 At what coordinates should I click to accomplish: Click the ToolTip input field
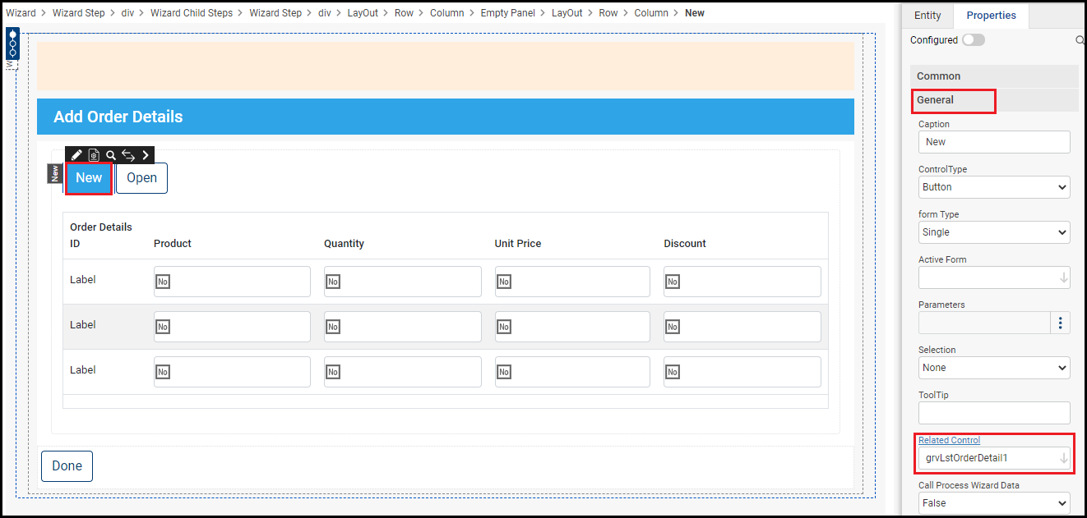click(994, 413)
